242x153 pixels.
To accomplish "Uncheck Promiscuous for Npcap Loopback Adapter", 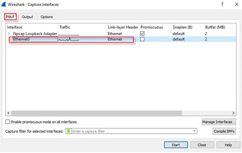I will pyautogui.click(x=142, y=33).
